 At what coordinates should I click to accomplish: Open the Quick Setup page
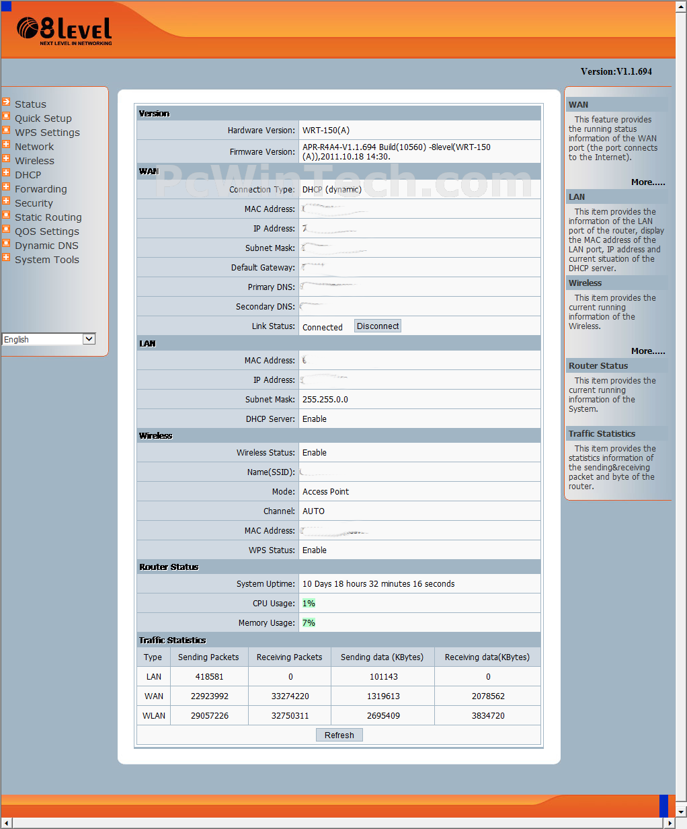43,118
